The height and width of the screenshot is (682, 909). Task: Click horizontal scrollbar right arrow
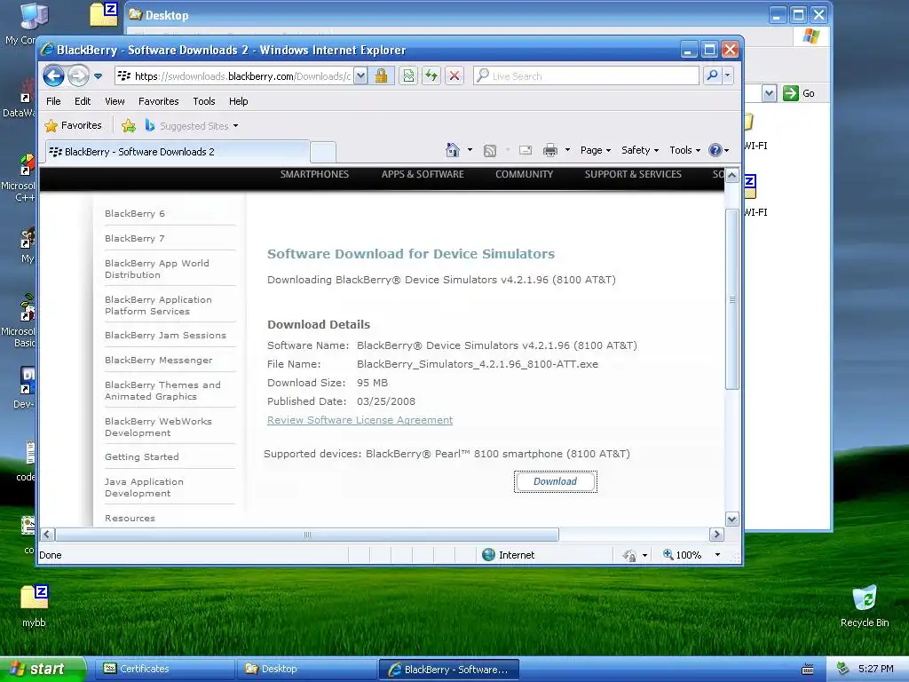point(716,534)
